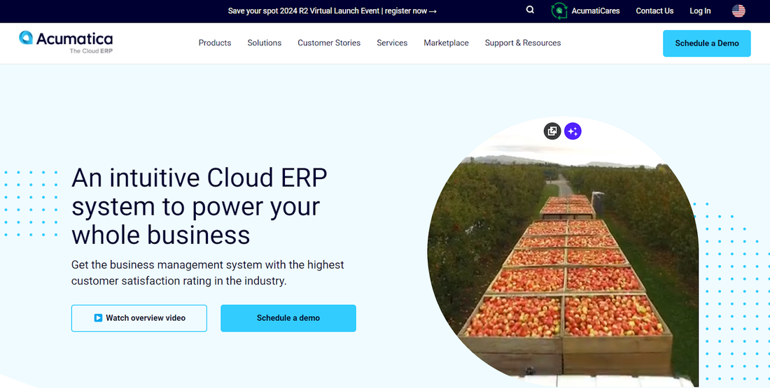Open the Solutions menu

click(264, 43)
